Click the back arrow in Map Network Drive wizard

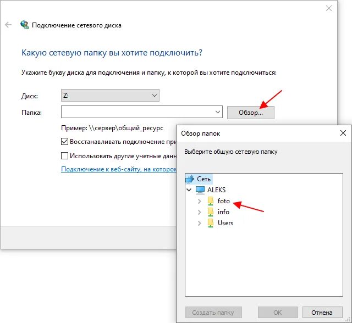pyautogui.click(x=8, y=25)
